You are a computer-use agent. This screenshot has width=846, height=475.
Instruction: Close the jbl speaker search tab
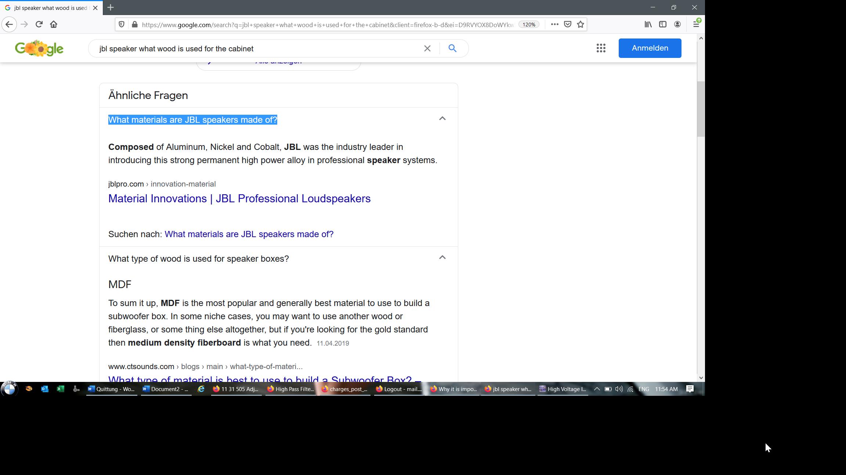click(95, 8)
